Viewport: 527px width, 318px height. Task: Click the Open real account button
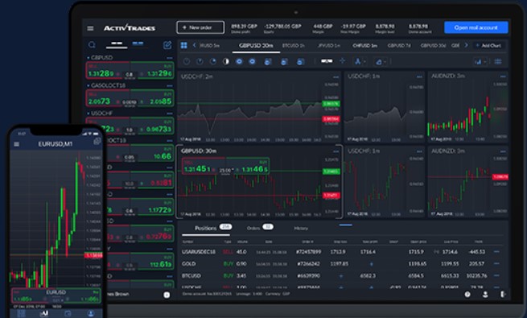click(476, 27)
